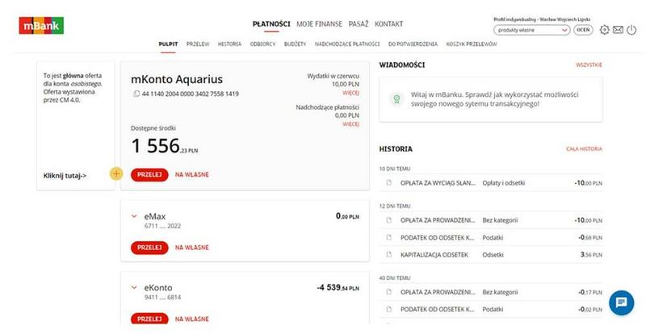Open the 'produkty własne' dropdown
The image size is (646, 334).
point(532,30)
